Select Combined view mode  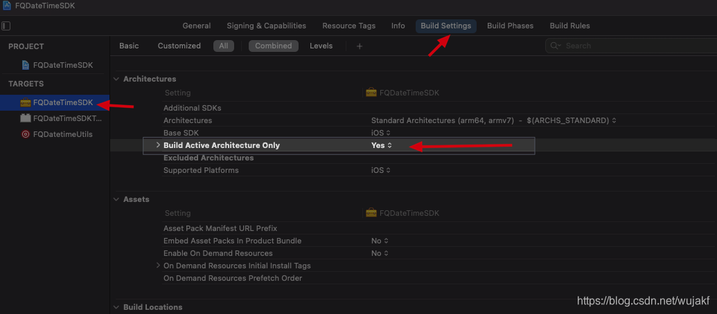[x=274, y=46]
